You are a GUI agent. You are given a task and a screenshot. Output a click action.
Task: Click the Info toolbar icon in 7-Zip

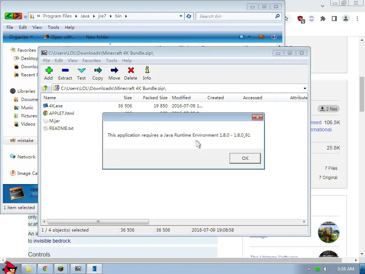[147, 73]
